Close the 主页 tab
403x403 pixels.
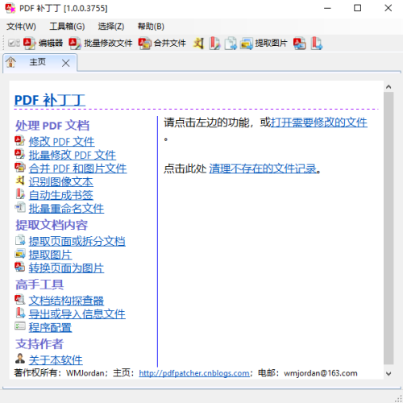pos(66,64)
